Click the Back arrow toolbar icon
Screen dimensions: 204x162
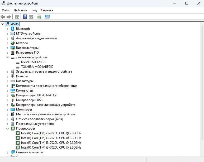(3, 17)
